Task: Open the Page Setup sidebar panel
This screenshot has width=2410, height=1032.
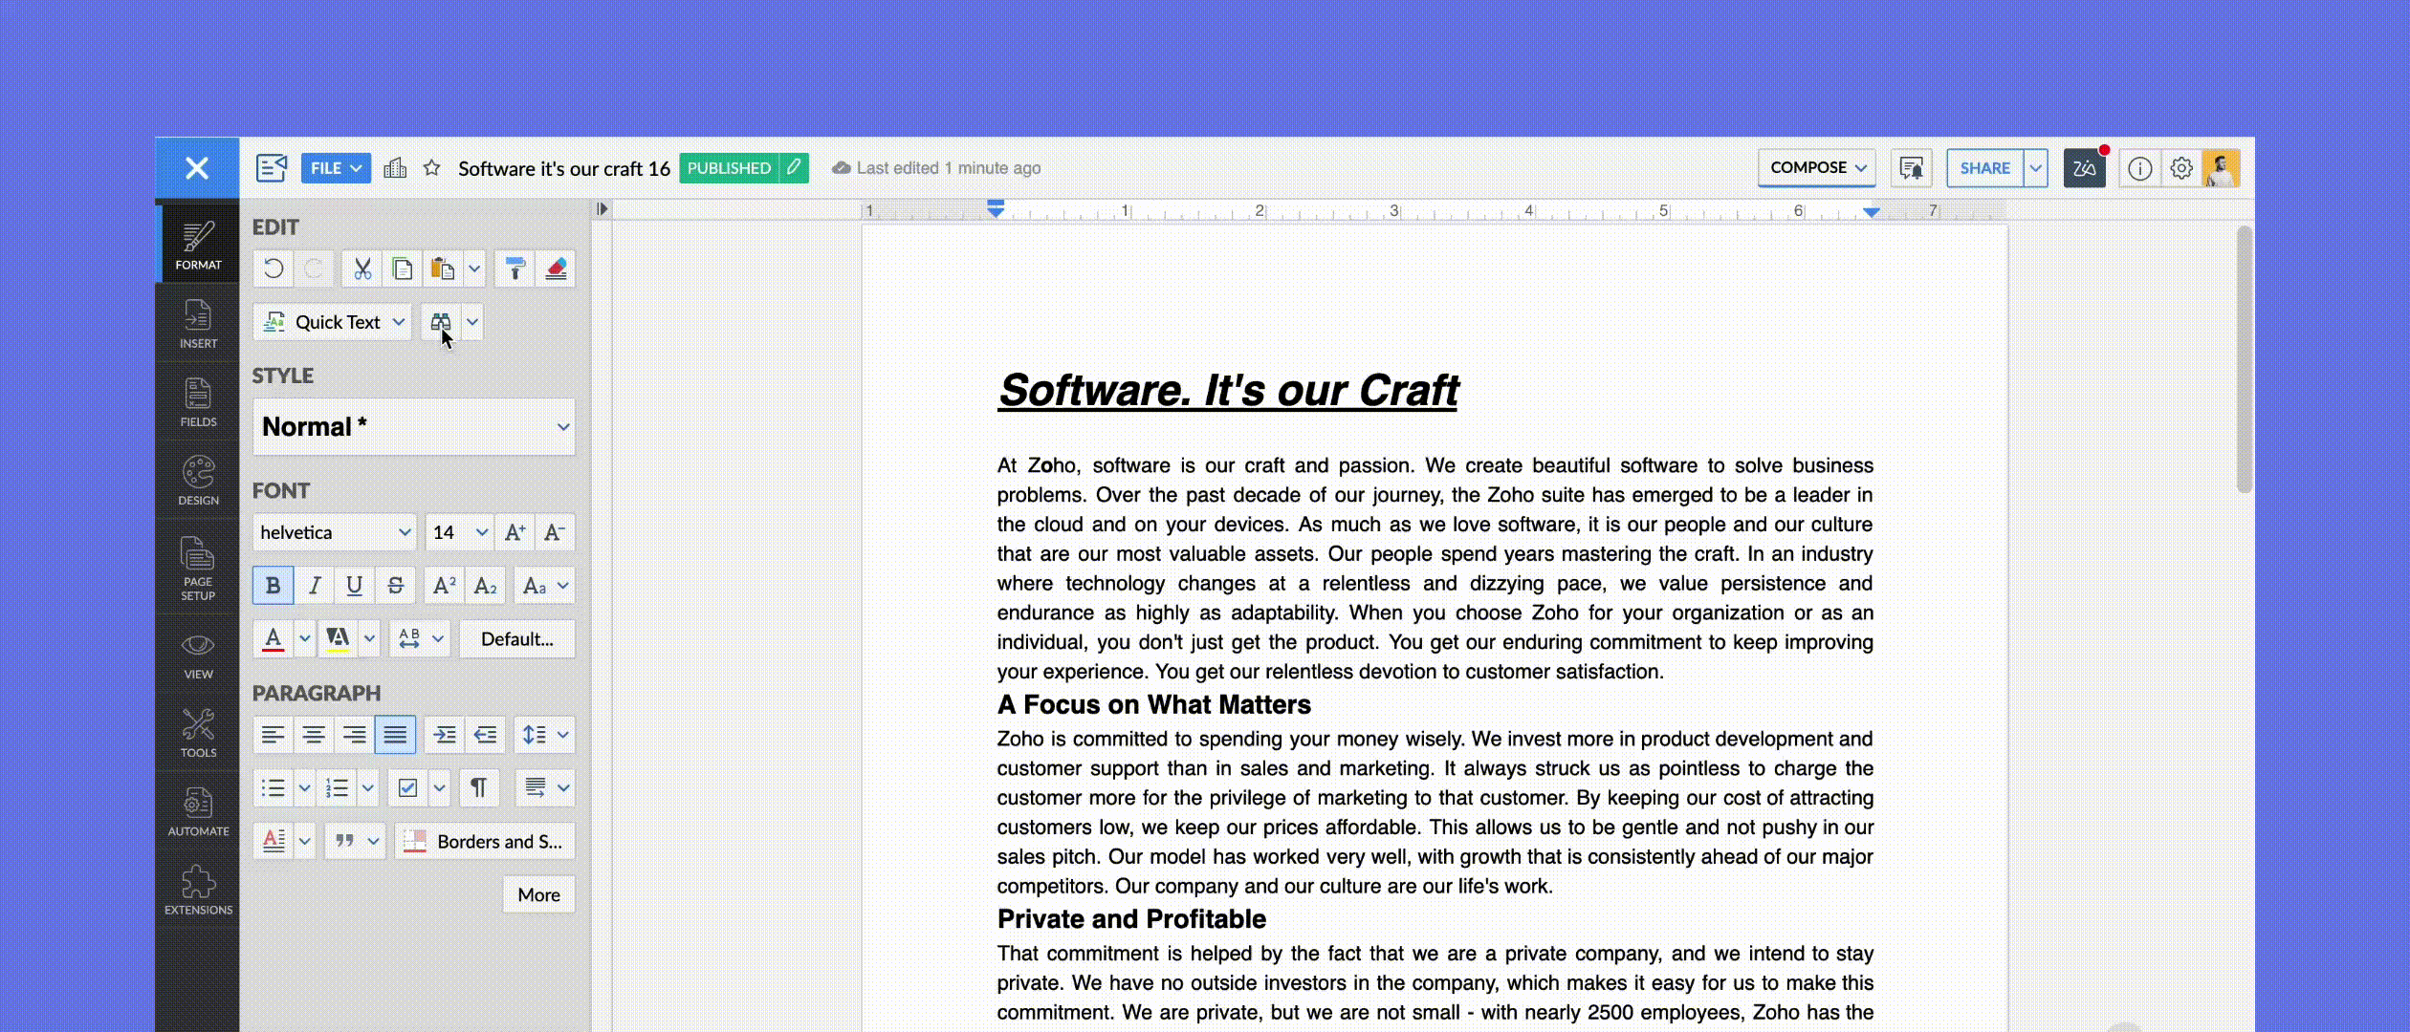Action: (x=198, y=568)
